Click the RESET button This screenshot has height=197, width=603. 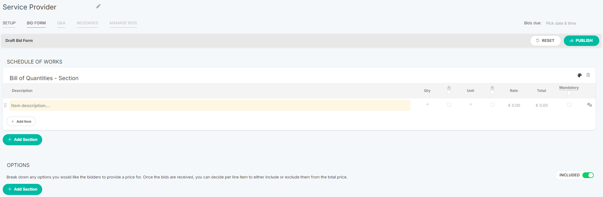point(545,41)
